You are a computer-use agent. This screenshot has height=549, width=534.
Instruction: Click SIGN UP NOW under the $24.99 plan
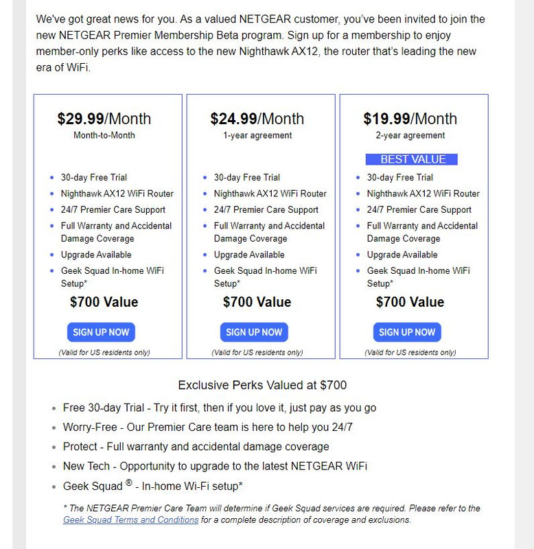[x=254, y=332]
